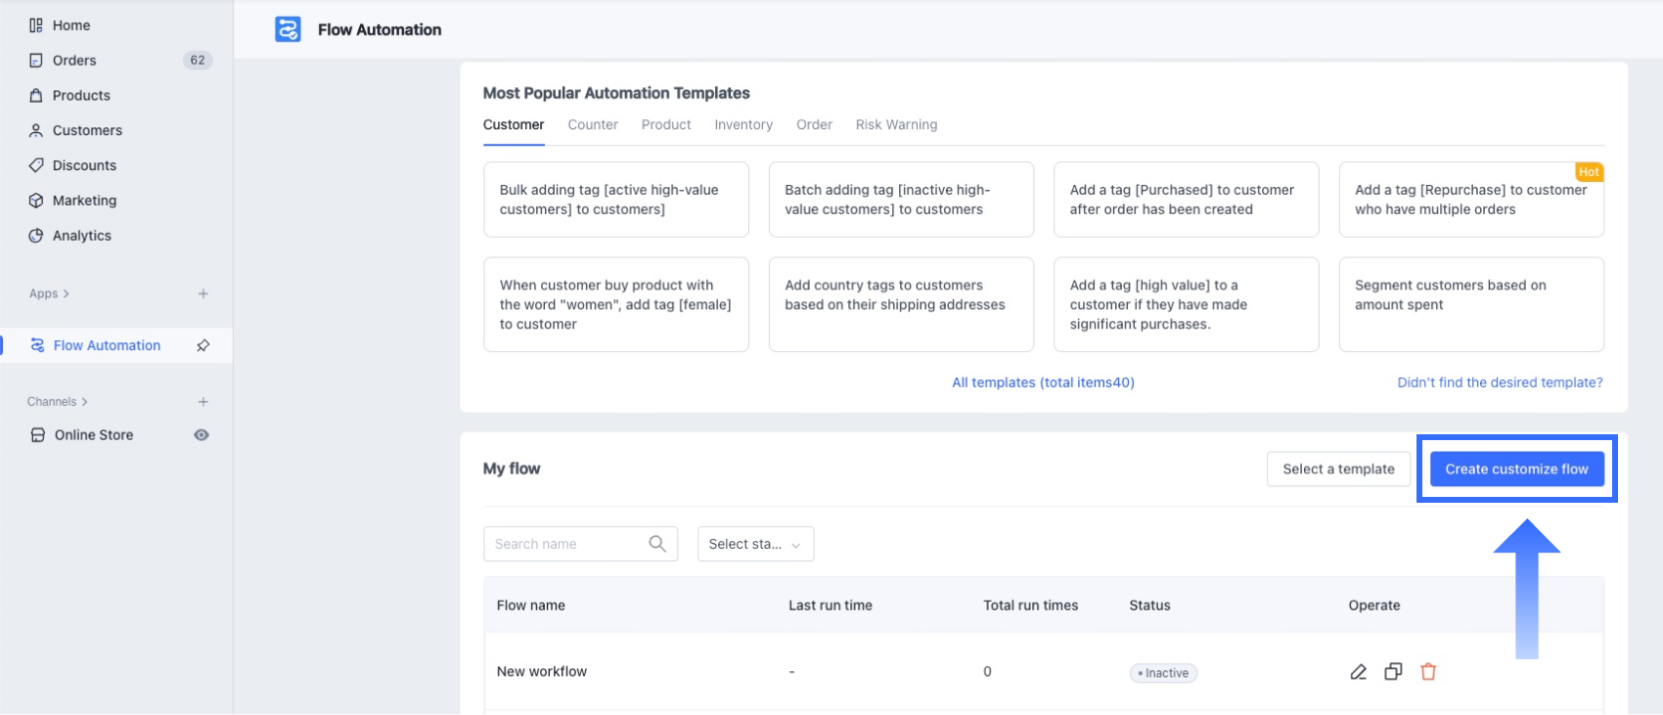
Task: Click the Flow name column header
Action: (531, 605)
